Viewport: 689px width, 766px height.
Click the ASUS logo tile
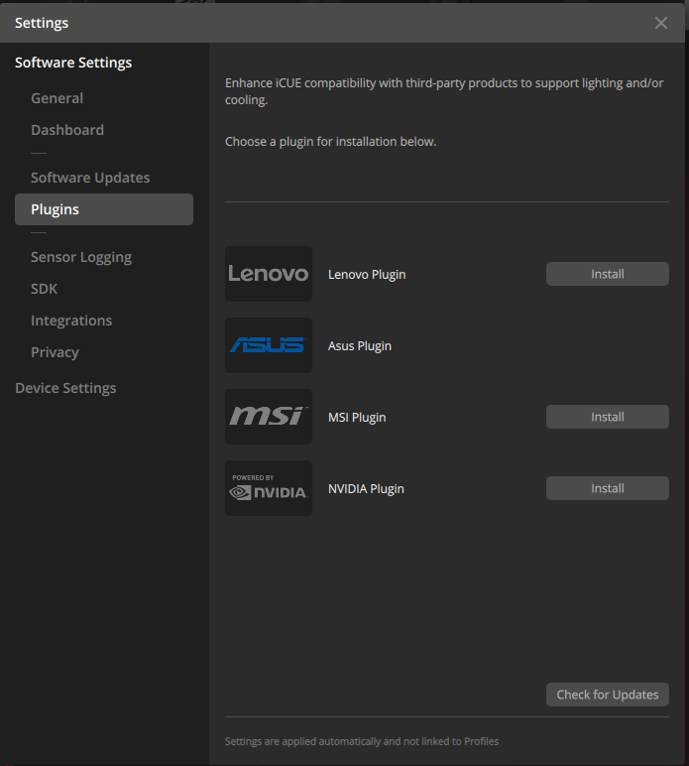click(x=269, y=345)
